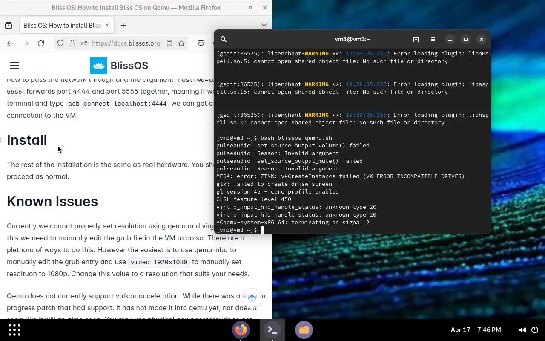545x341 pixels.
Task: Show site security padlock info
Action: [x=72, y=43]
